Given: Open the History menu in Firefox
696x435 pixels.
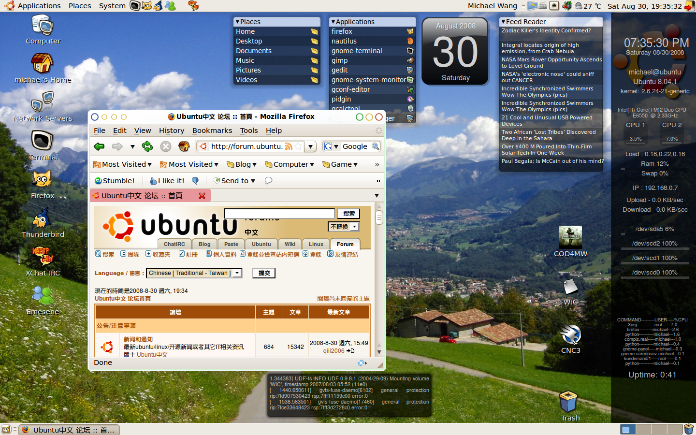Looking at the screenshot, I should click(172, 130).
